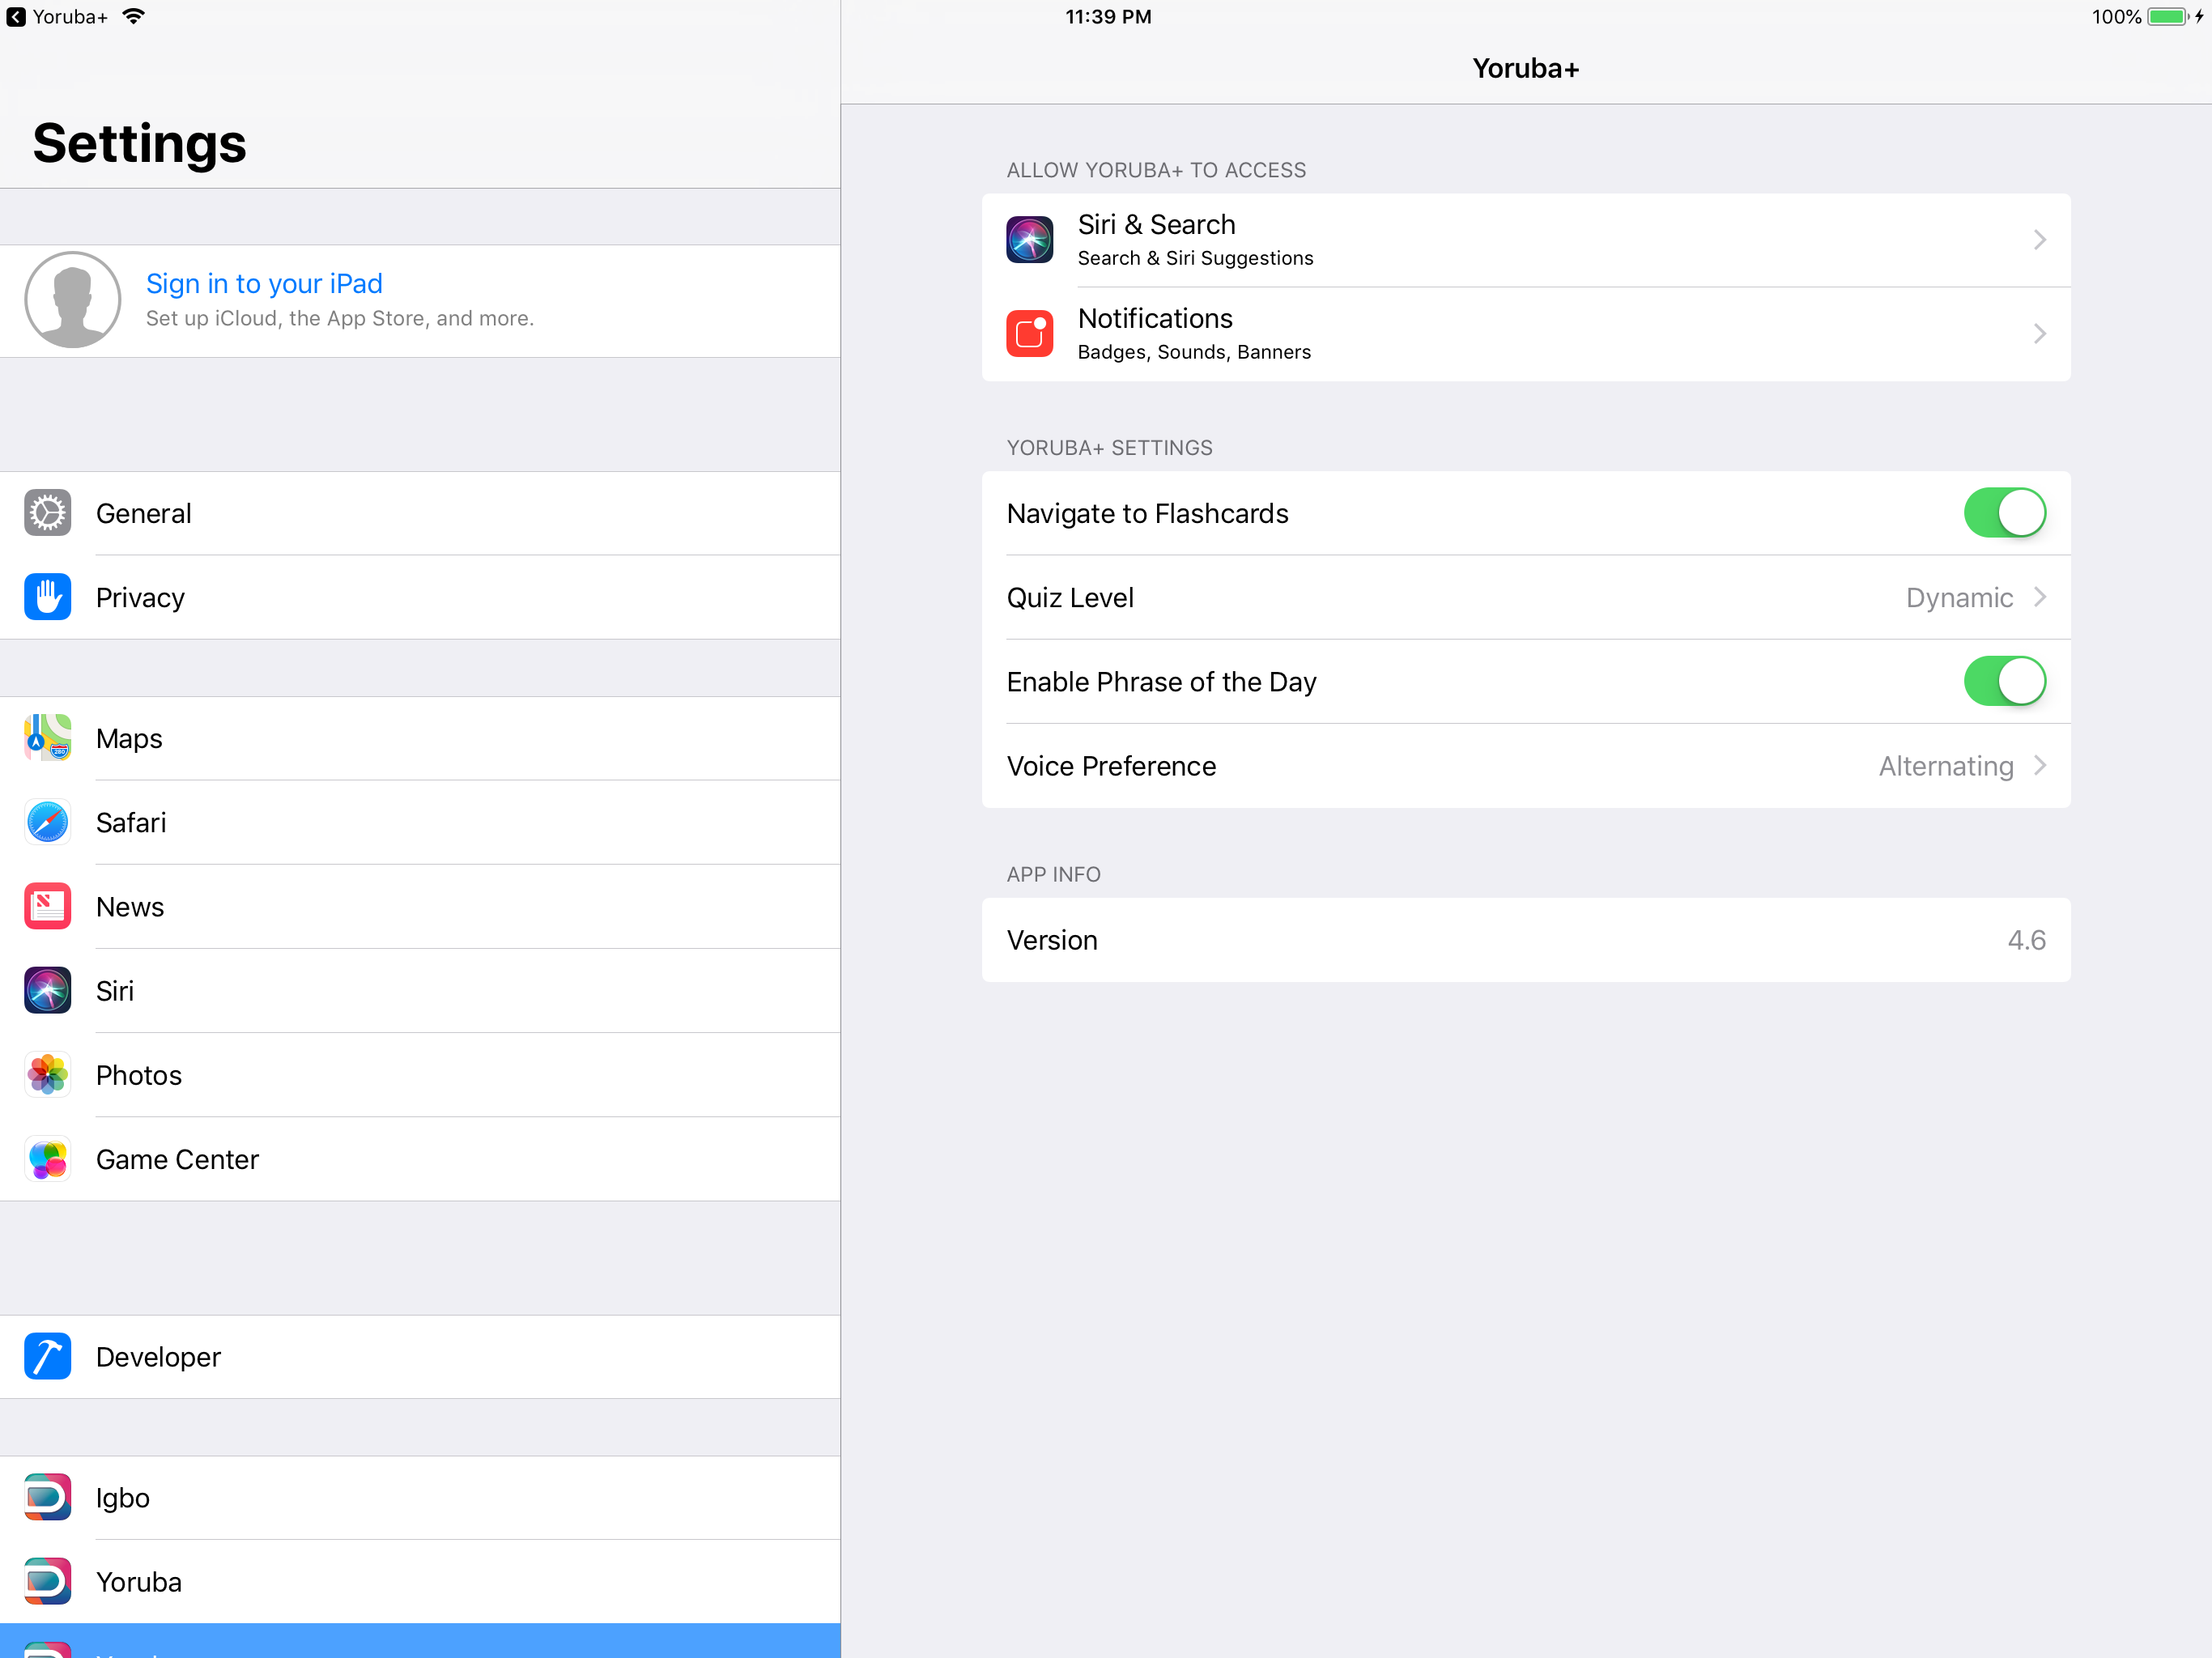Viewport: 2212px width, 1658px height.
Task: Open Privacy settings
Action: (420, 597)
